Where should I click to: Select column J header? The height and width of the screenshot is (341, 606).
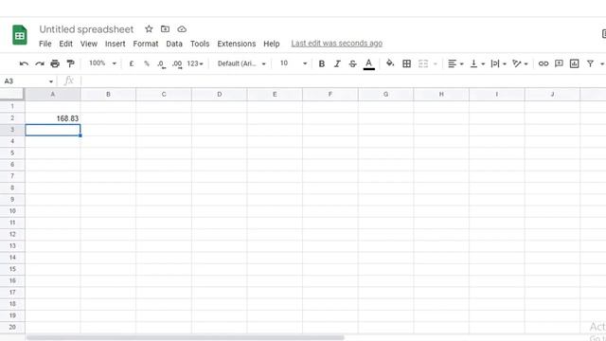click(552, 95)
